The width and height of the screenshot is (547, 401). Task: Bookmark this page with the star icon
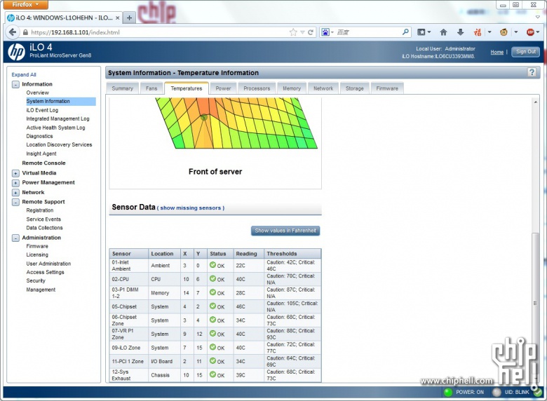pyautogui.click(x=293, y=32)
